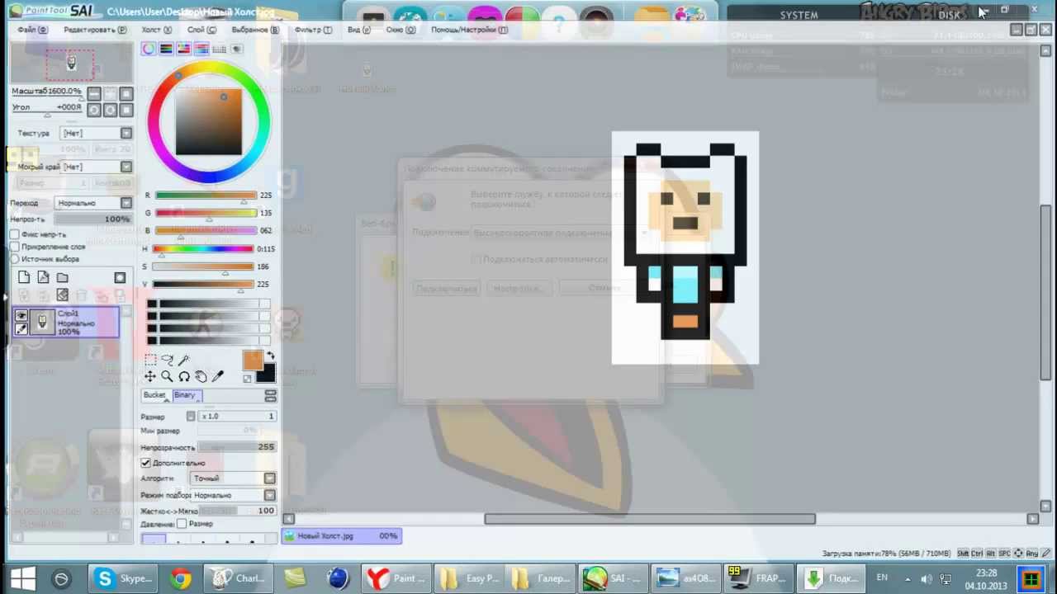Open the Слой menu
This screenshot has width=1057, height=594.
[x=201, y=30]
